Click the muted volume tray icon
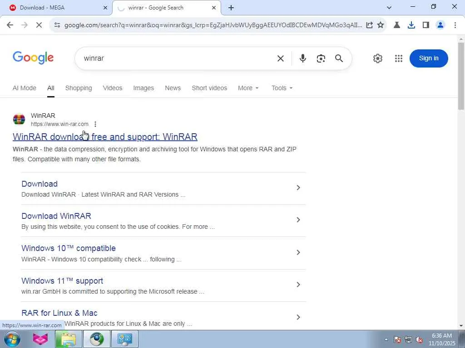 [x=419, y=339]
